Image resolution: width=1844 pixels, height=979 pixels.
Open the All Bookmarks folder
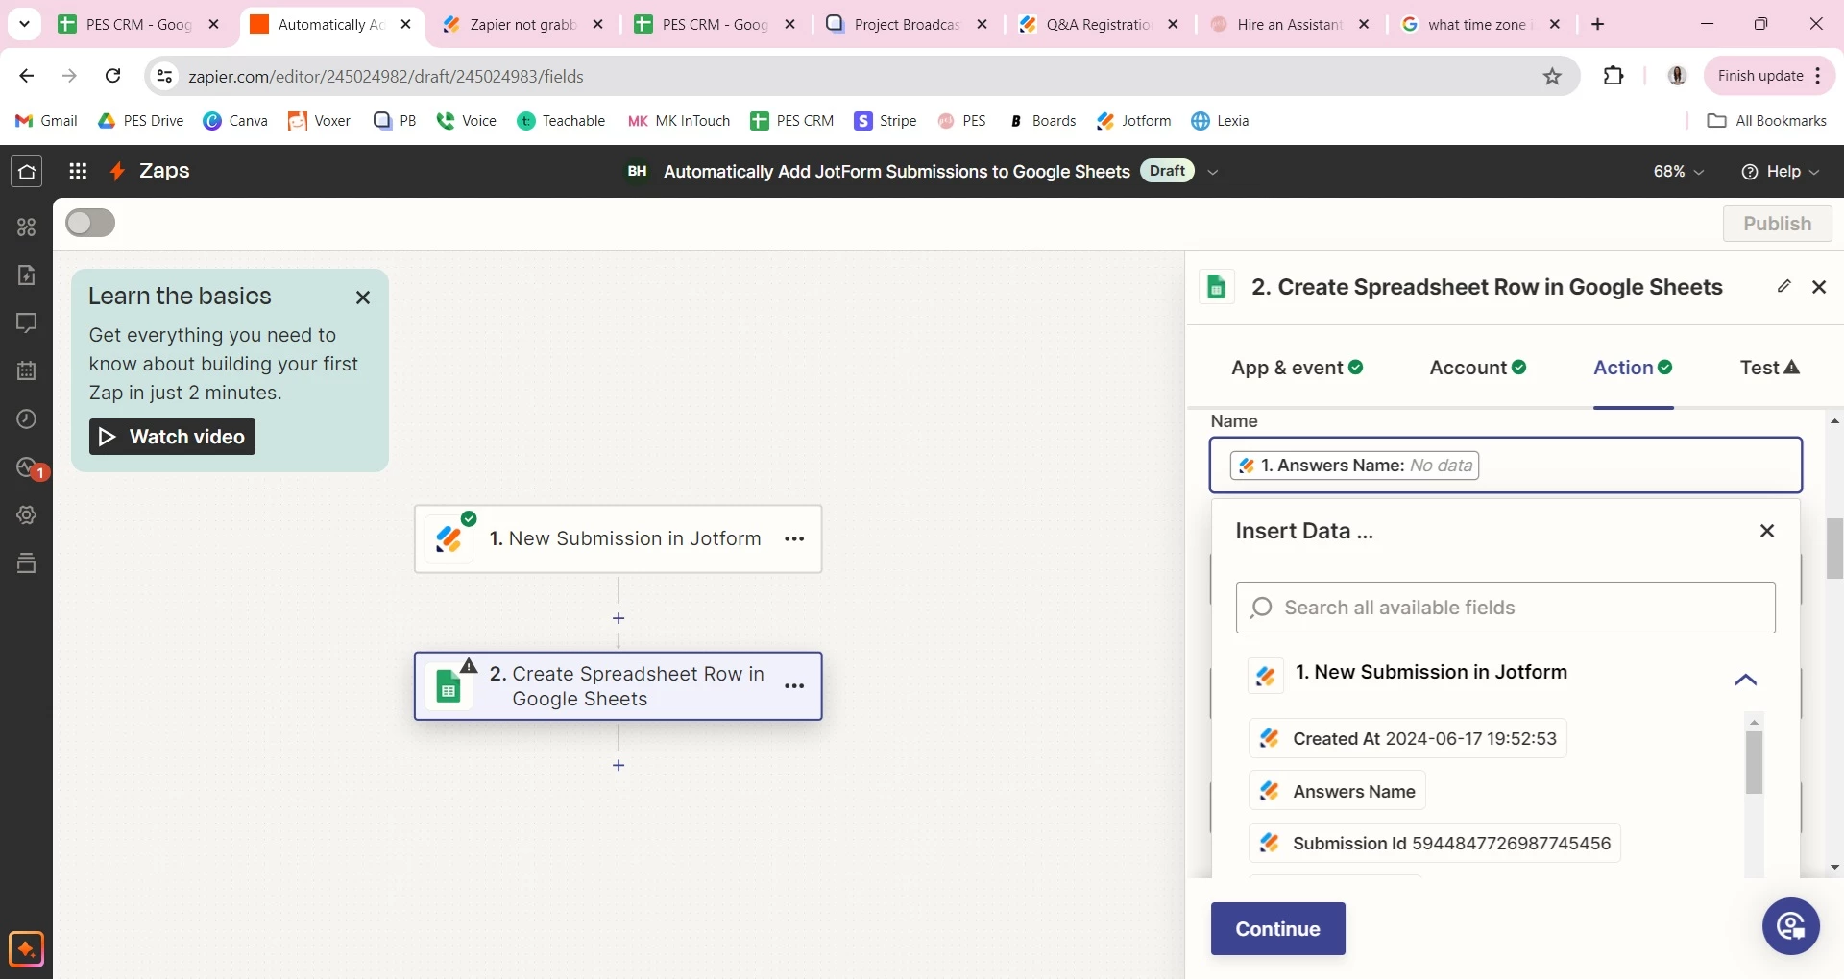point(1765,121)
